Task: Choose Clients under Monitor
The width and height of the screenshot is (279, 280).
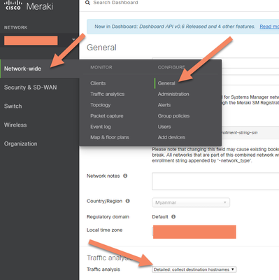Action: pyautogui.click(x=98, y=83)
